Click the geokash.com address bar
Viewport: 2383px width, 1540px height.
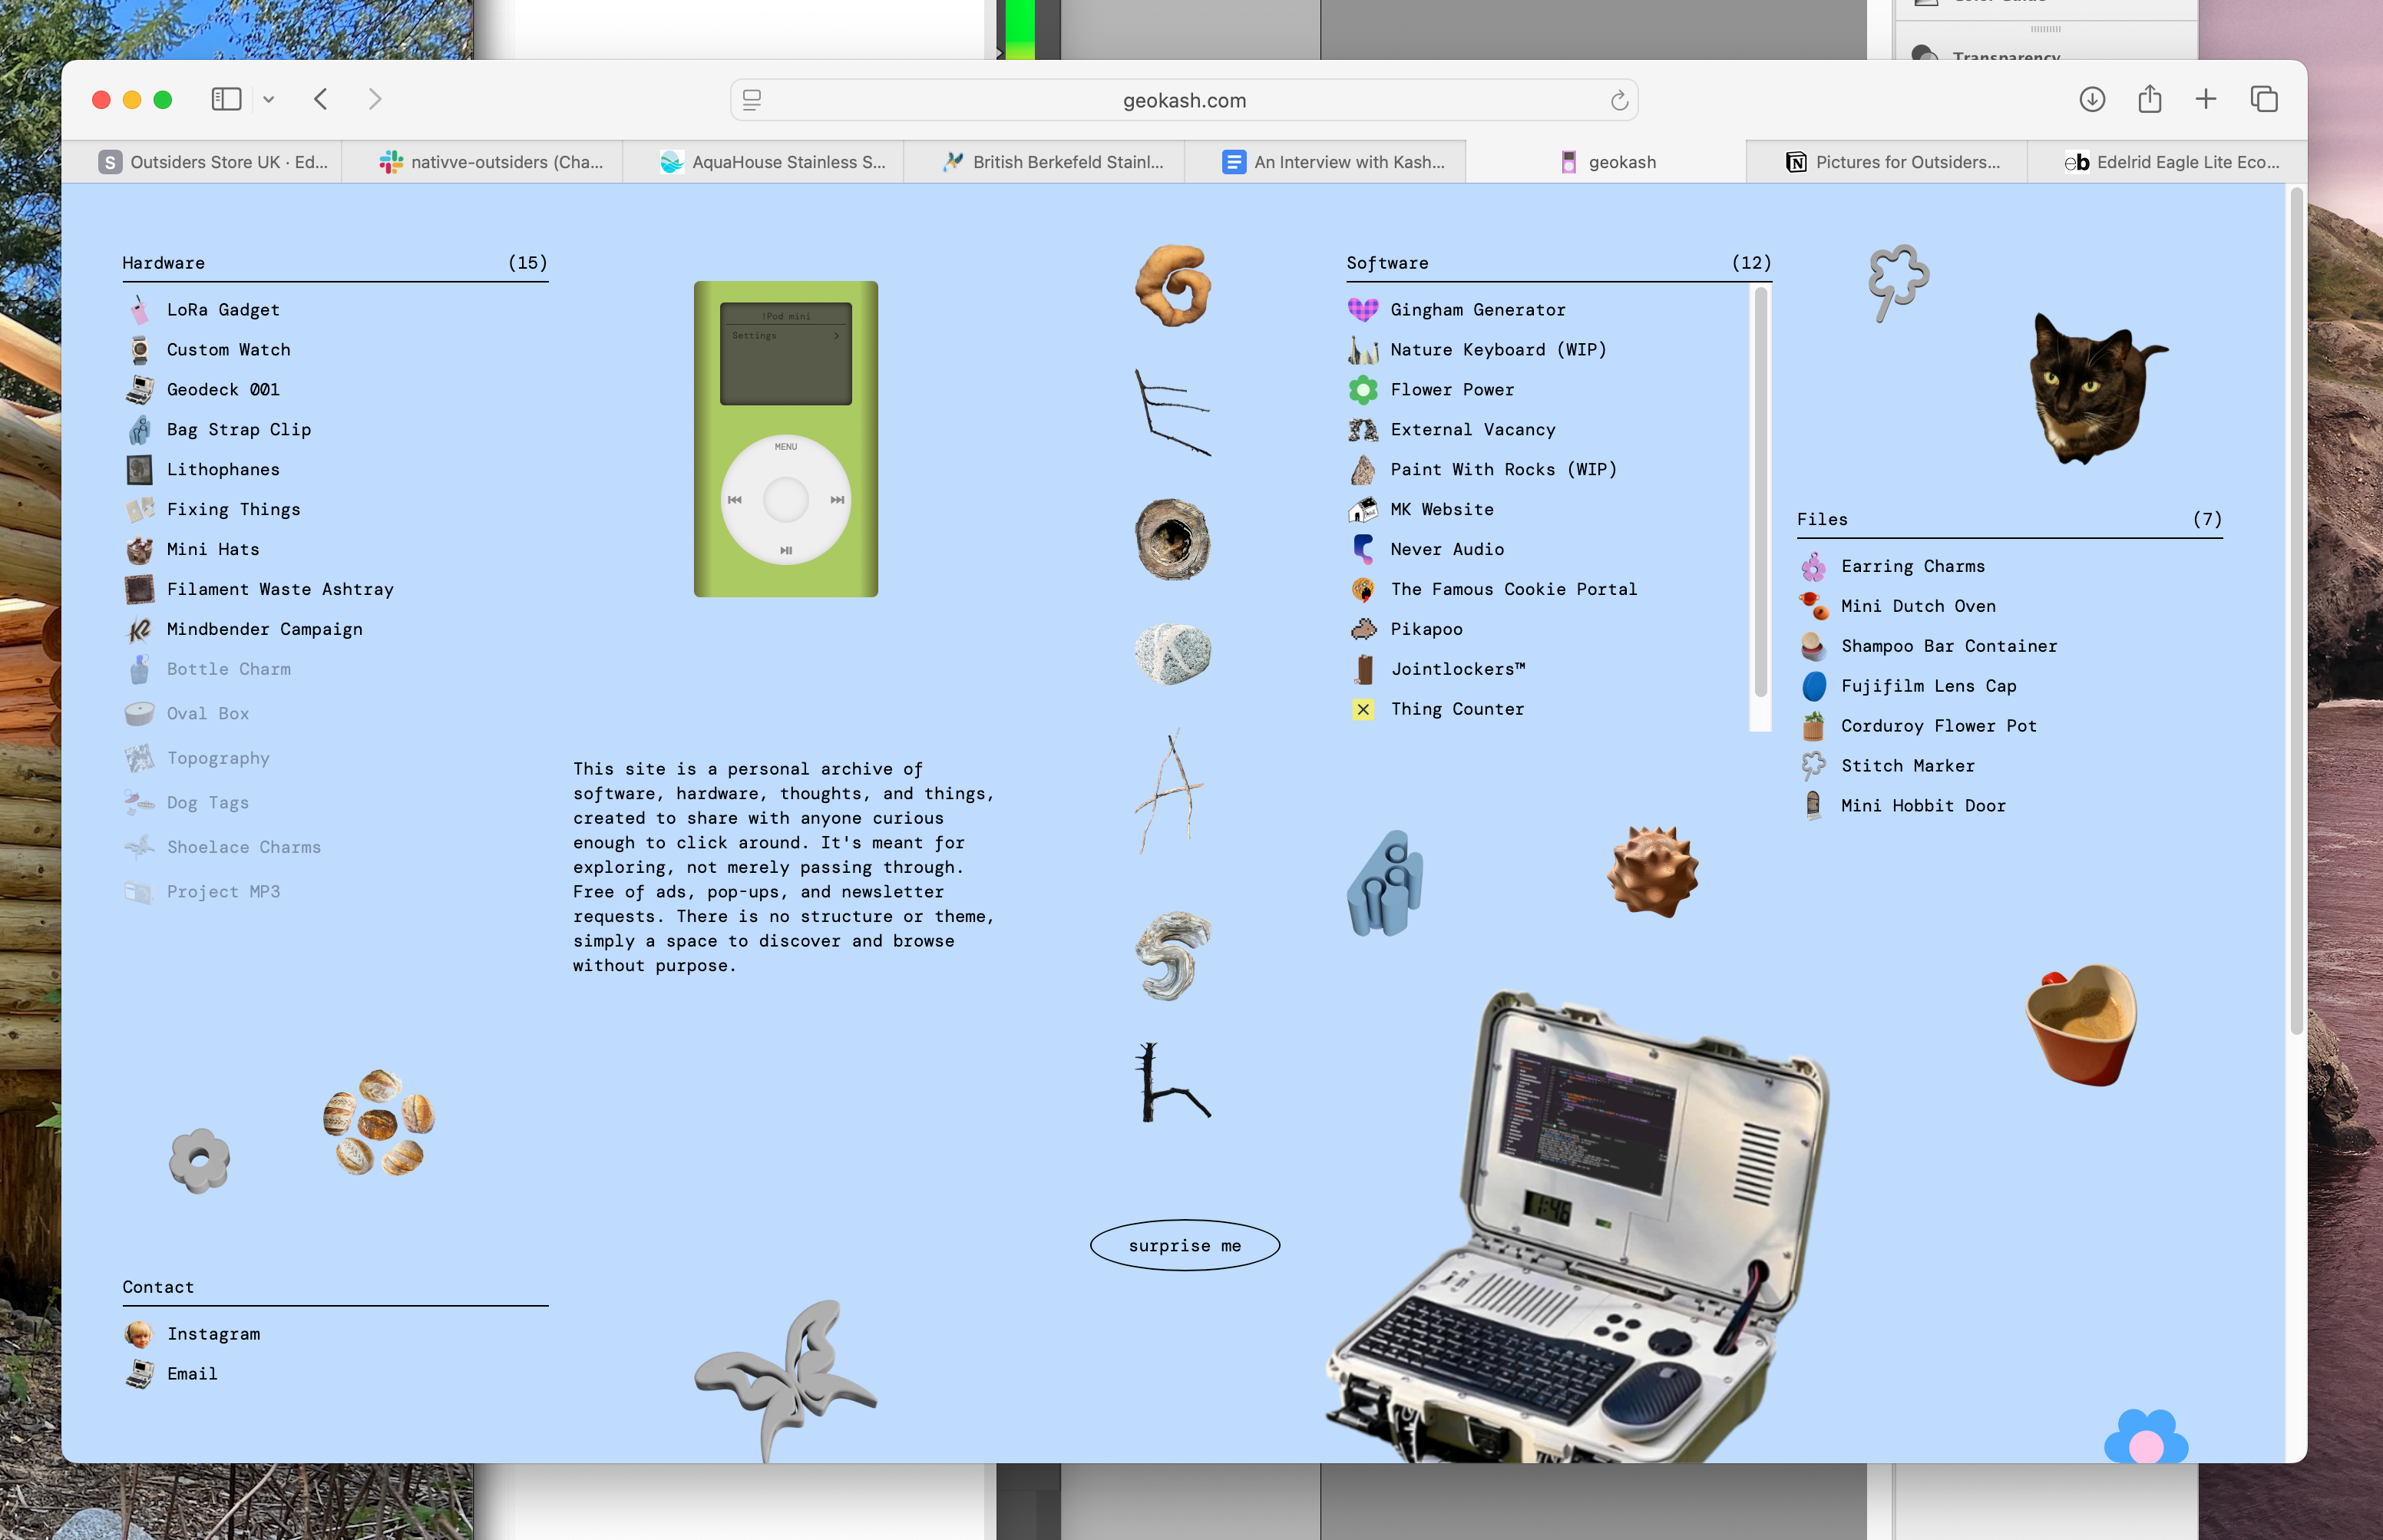(1183, 100)
